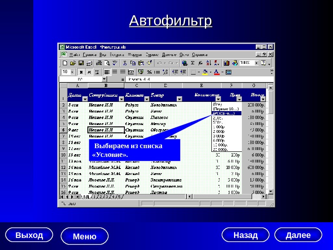Click the Open file folder icon
This screenshot has width=333, height=250.
coord(73,63)
